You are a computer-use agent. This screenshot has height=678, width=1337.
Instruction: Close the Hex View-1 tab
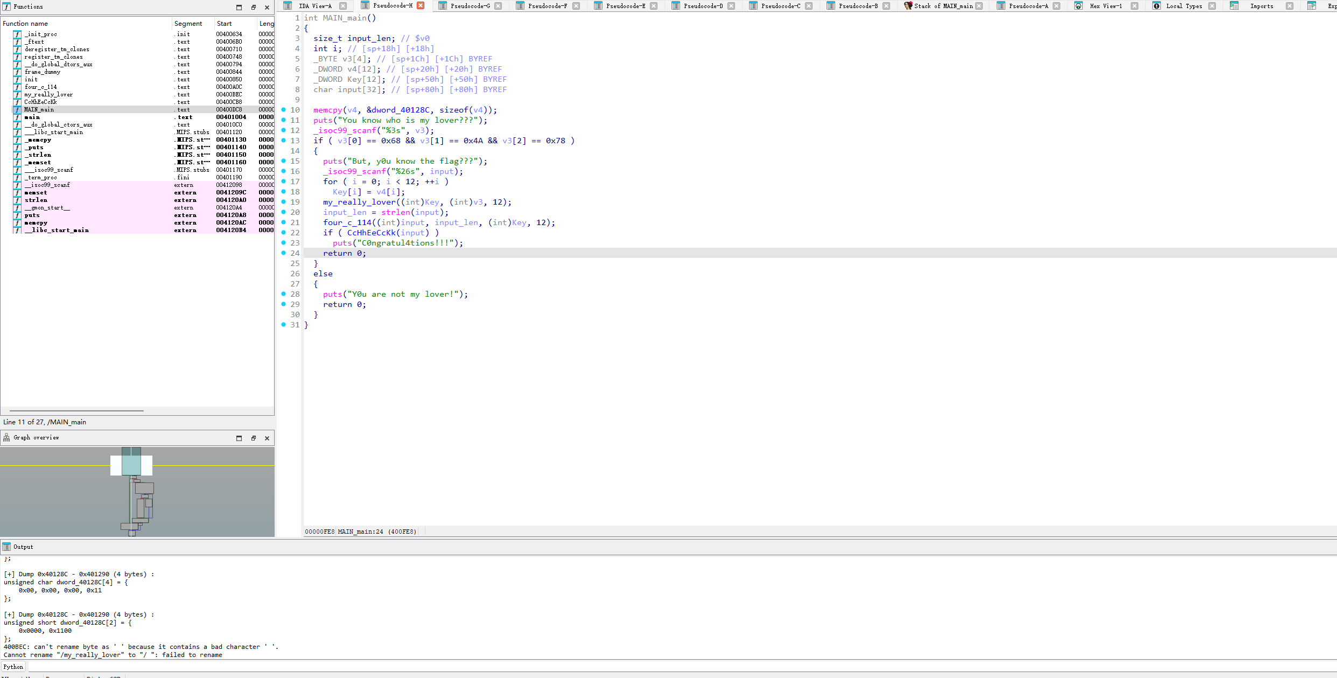(x=1135, y=6)
